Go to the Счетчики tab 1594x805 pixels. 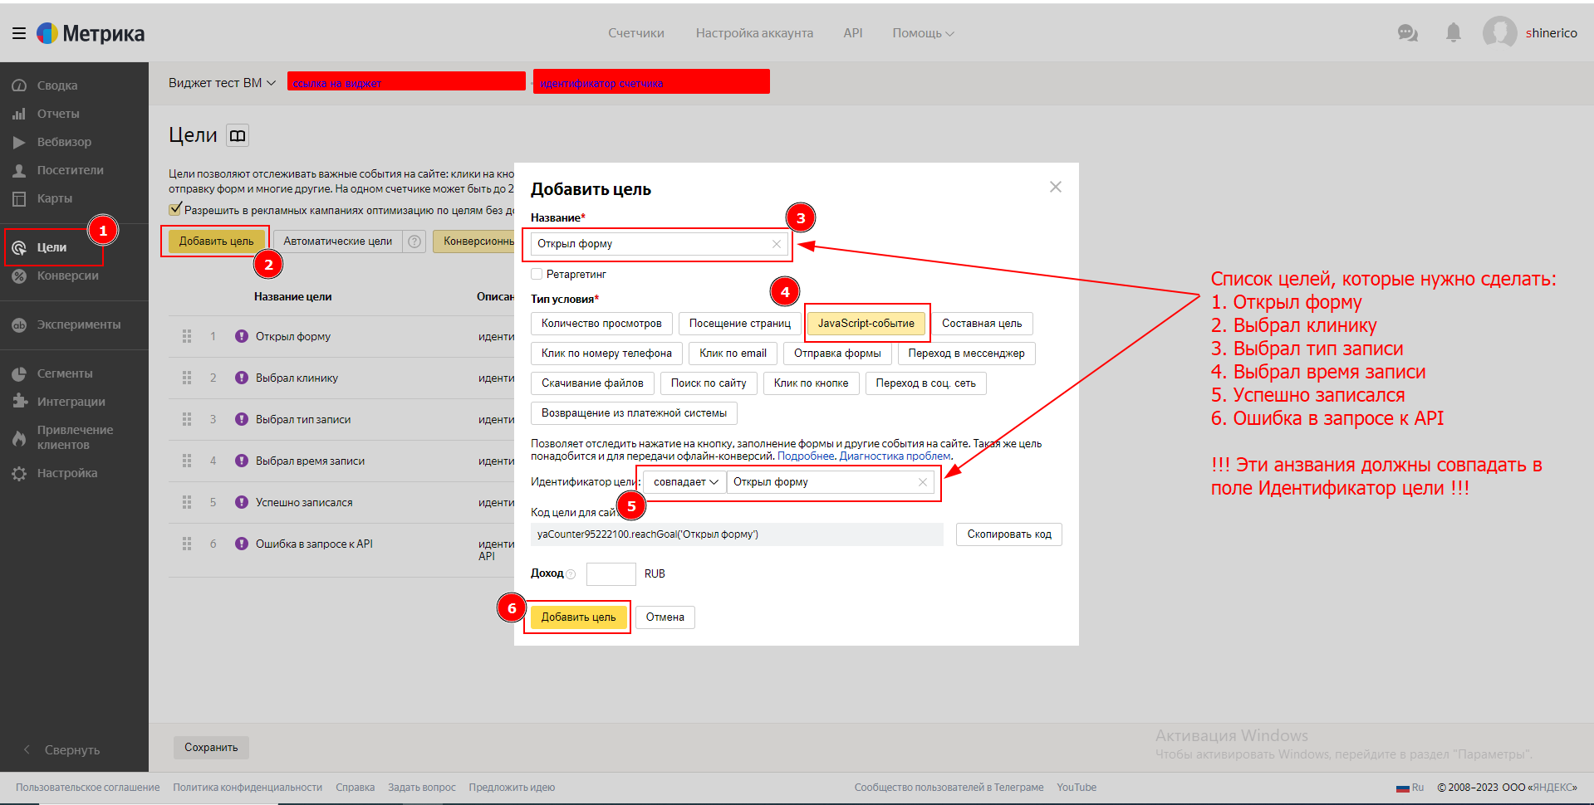(x=635, y=33)
